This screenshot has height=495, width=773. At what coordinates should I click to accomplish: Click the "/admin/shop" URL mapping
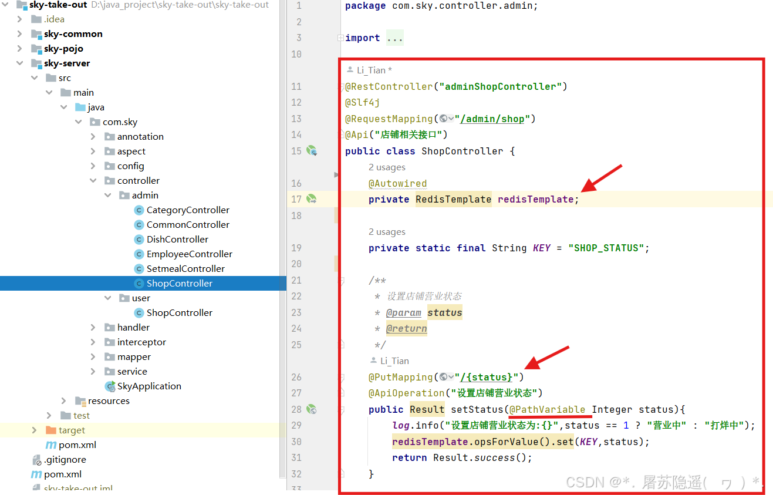pos(492,119)
